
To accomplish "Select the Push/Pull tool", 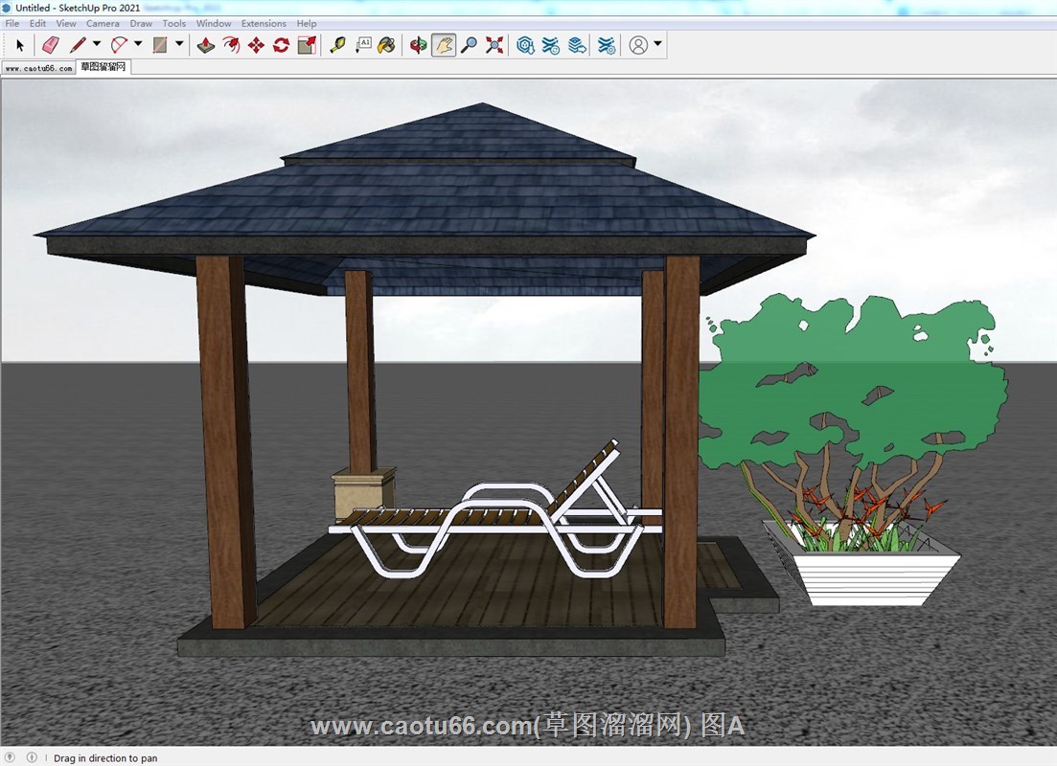I will [x=206, y=45].
